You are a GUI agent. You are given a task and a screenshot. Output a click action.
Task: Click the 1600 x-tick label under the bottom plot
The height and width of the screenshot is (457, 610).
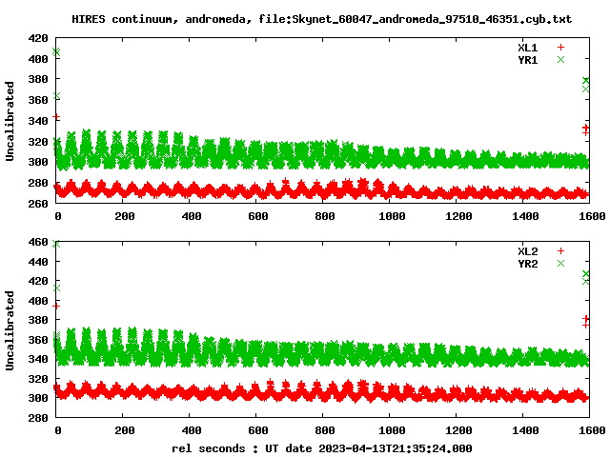(592, 430)
